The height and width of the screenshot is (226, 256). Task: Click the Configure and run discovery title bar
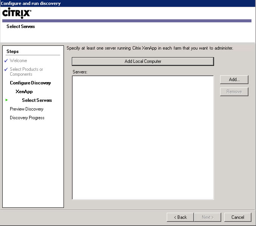pos(128,3)
